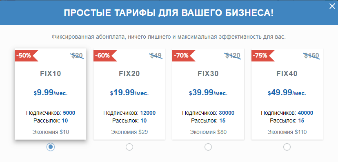Image resolution: width=338 pixels, height=162 pixels.
Task: Click the $39.99/мес. price on FIX30
Action: 208,93
